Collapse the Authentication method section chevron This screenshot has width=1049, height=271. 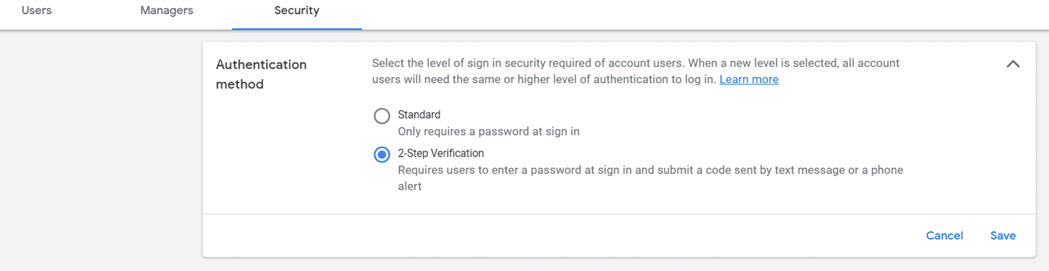[x=1013, y=64]
